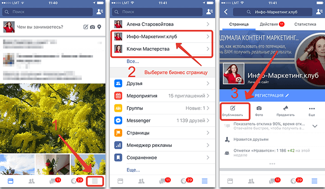
Task: Click chevron on 'Страницы' row
Action: click(208, 133)
